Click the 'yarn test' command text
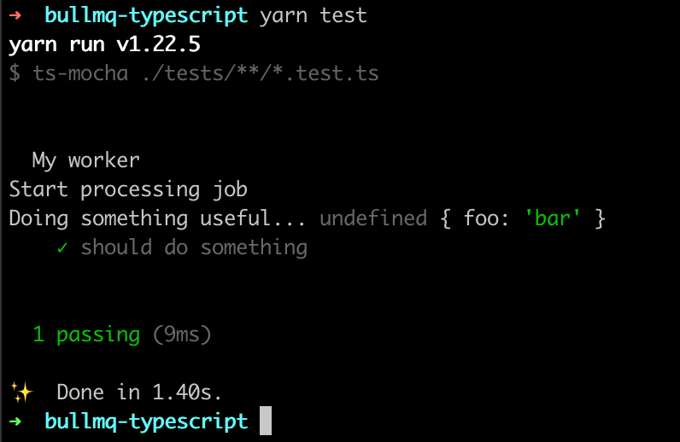Image resolution: width=680 pixels, height=442 pixels. coord(314,16)
